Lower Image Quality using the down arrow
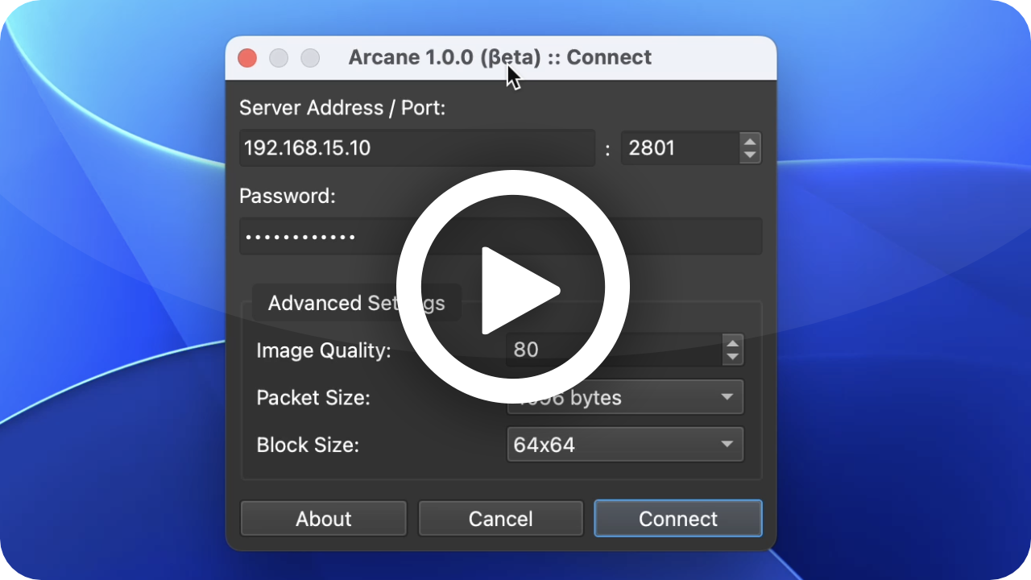The width and height of the screenshot is (1031, 580). click(732, 357)
